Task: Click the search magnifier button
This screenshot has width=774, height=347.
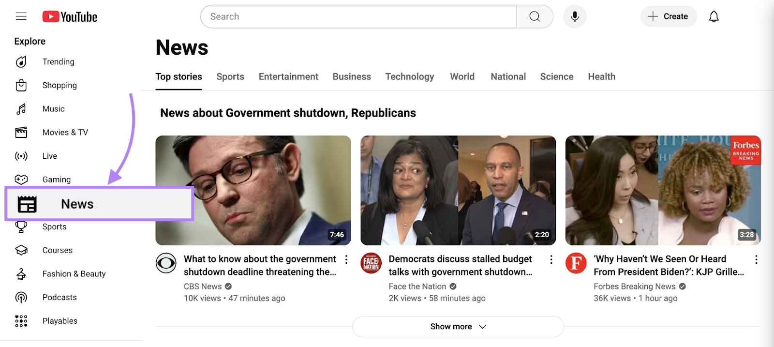Action: point(535,16)
